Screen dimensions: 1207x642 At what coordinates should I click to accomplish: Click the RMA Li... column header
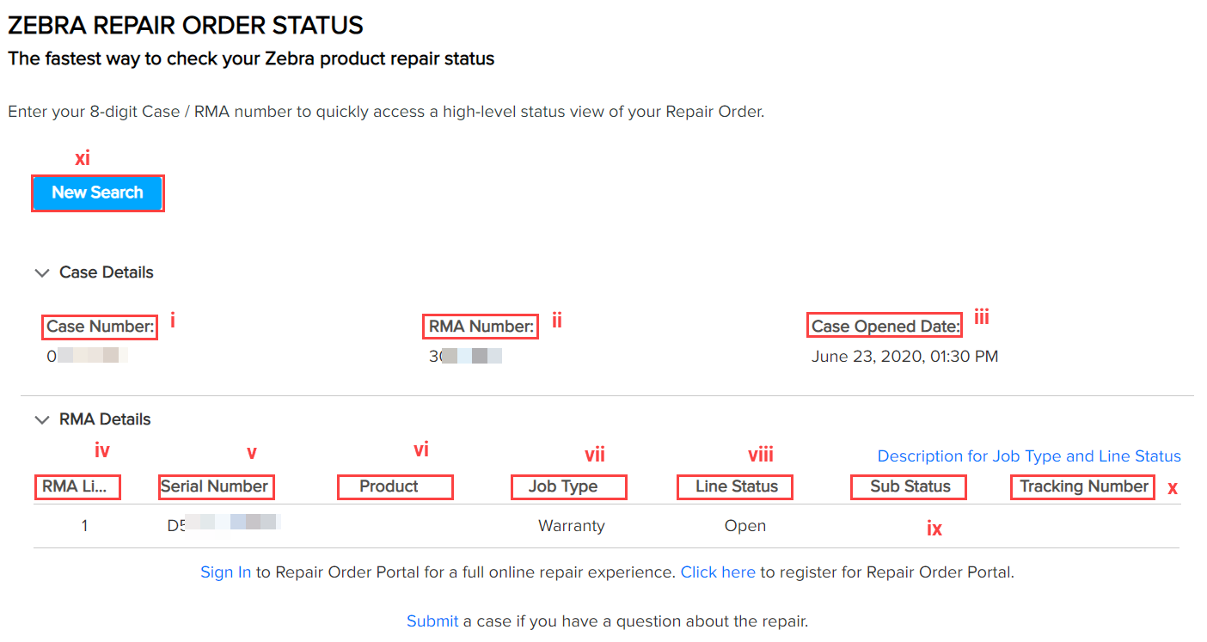(77, 486)
